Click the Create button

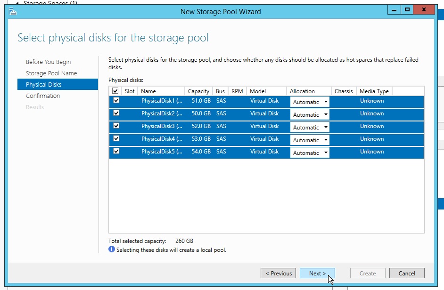(368, 274)
